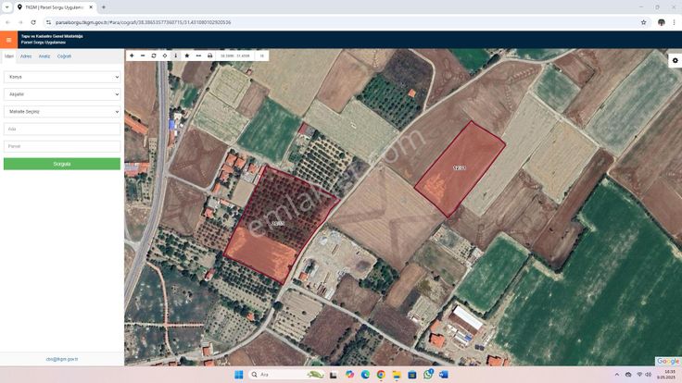Image resolution: width=682 pixels, height=383 pixels.
Task: Bookmark page with address bar star
Action: pyautogui.click(x=643, y=22)
